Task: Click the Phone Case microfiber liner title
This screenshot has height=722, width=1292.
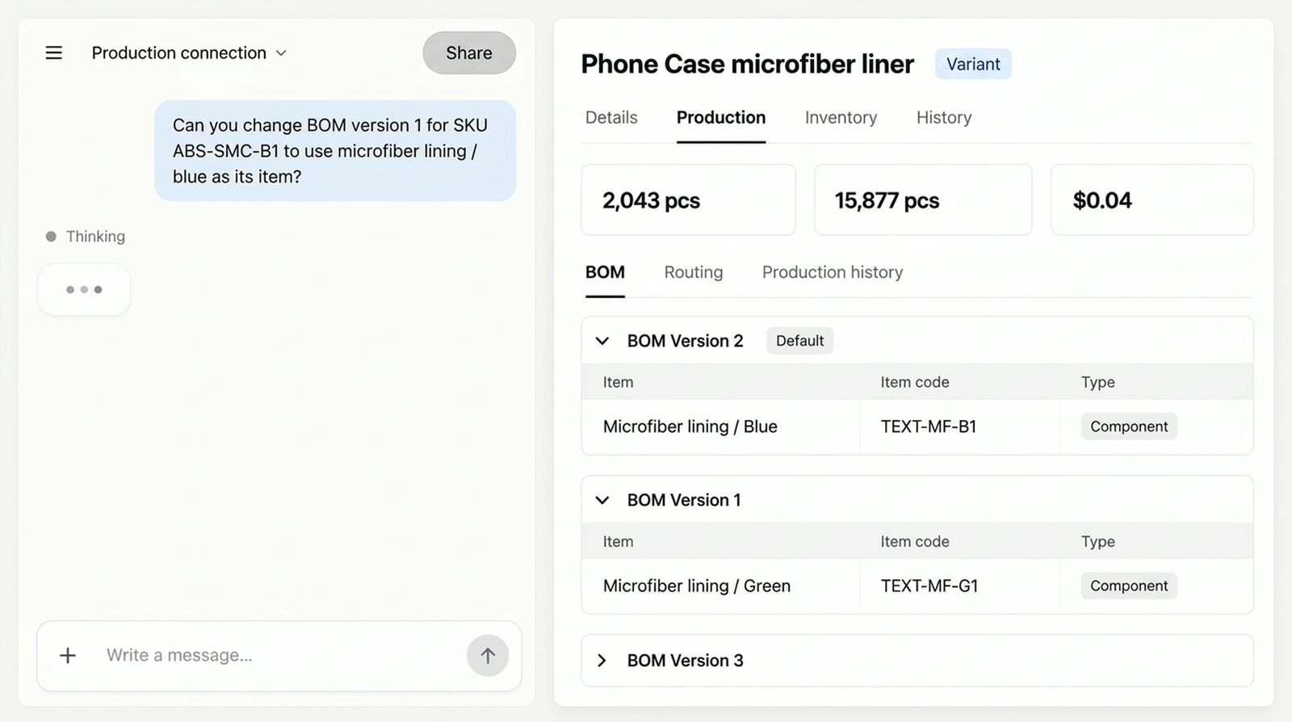Action: pyautogui.click(x=747, y=64)
